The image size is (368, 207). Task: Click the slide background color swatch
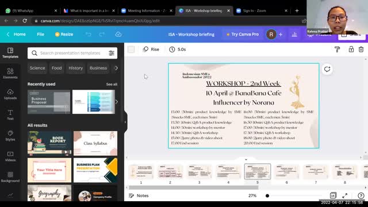click(x=131, y=49)
